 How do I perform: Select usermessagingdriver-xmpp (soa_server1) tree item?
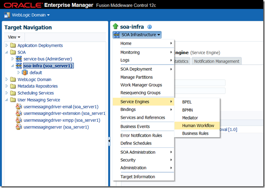(61, 120)
